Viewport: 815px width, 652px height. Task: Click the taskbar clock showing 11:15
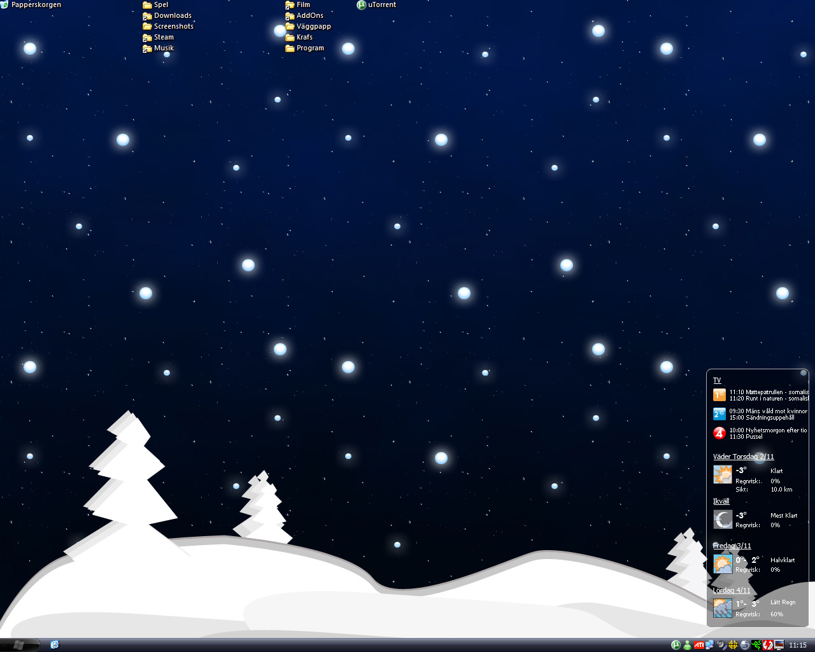coord(798,645)
